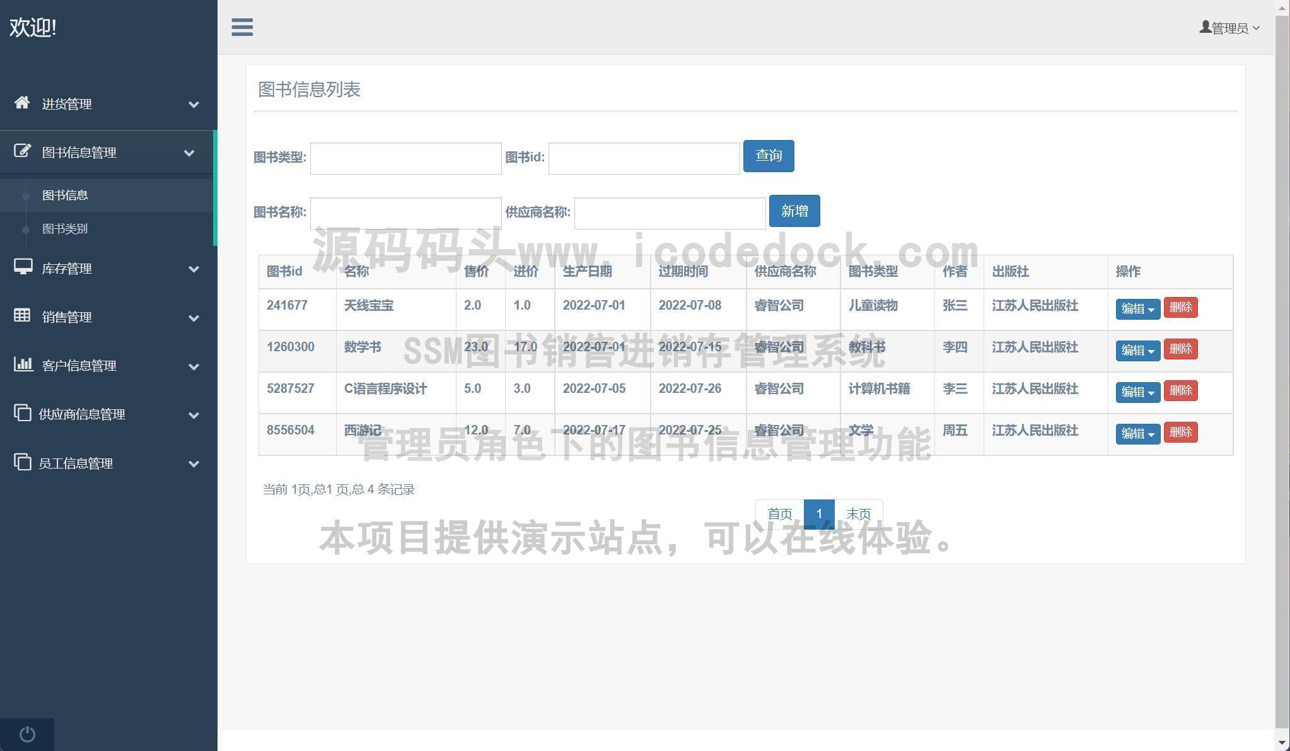Open 编辑 dropdown for 西游记 row

(1137, 434)
